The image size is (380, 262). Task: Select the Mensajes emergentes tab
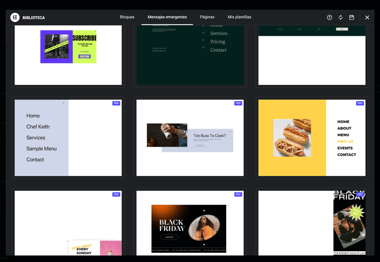click(167, 17)
